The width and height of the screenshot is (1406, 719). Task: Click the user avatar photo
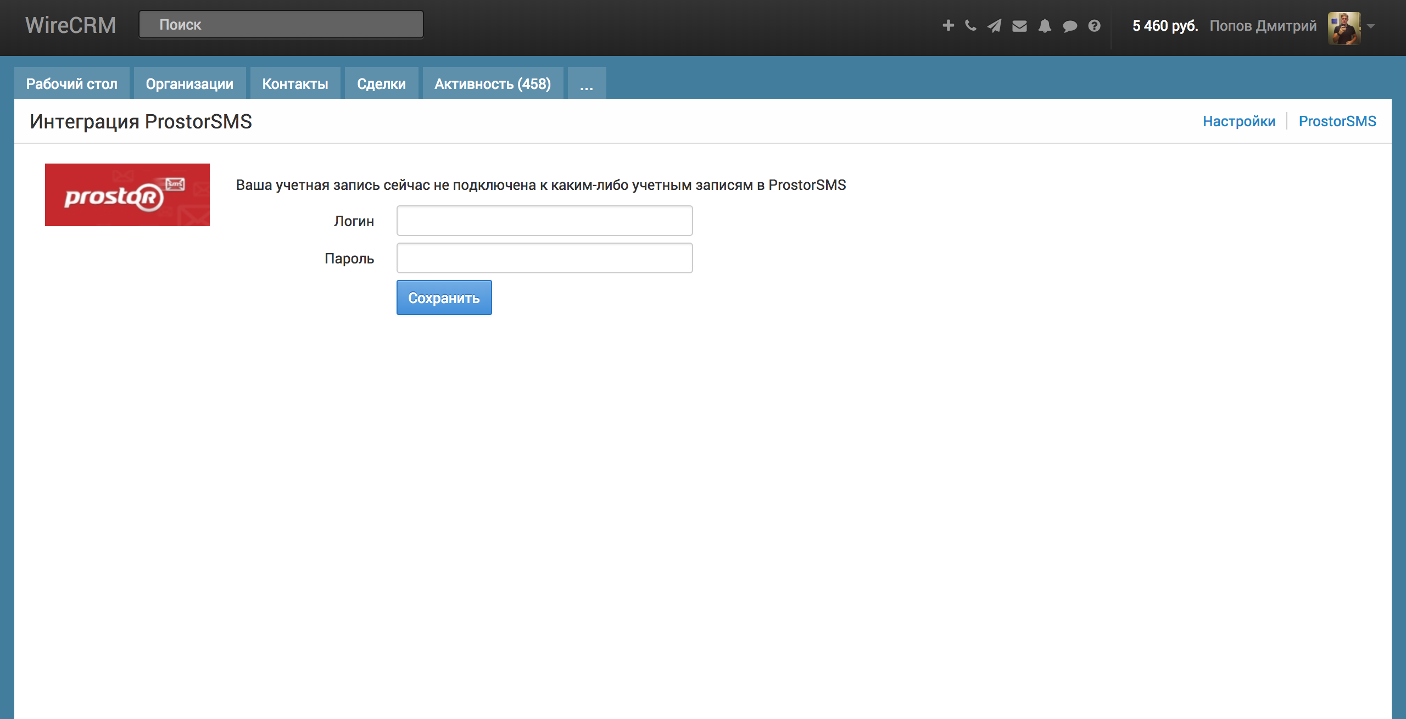coord(1344,28)
